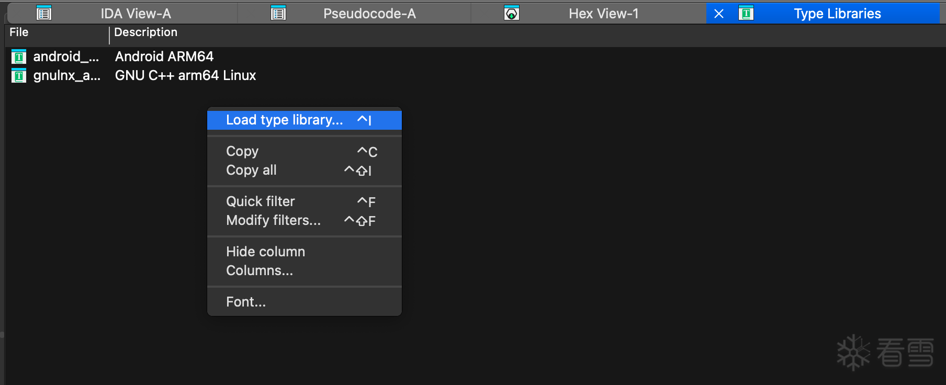This screenshot has height=385, width=946.
Task: Click the Type Libraries tab icon
Action: click(746, 14)
